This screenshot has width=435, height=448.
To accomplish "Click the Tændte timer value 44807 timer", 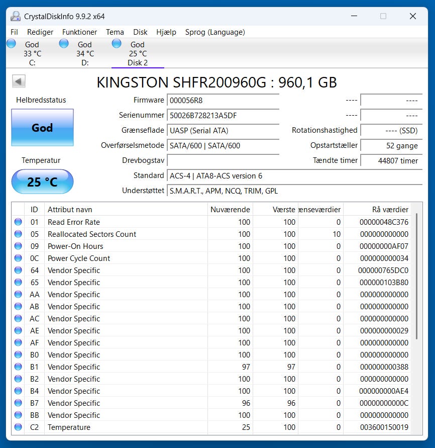I will pyautogui.click(x=391, y=160).
